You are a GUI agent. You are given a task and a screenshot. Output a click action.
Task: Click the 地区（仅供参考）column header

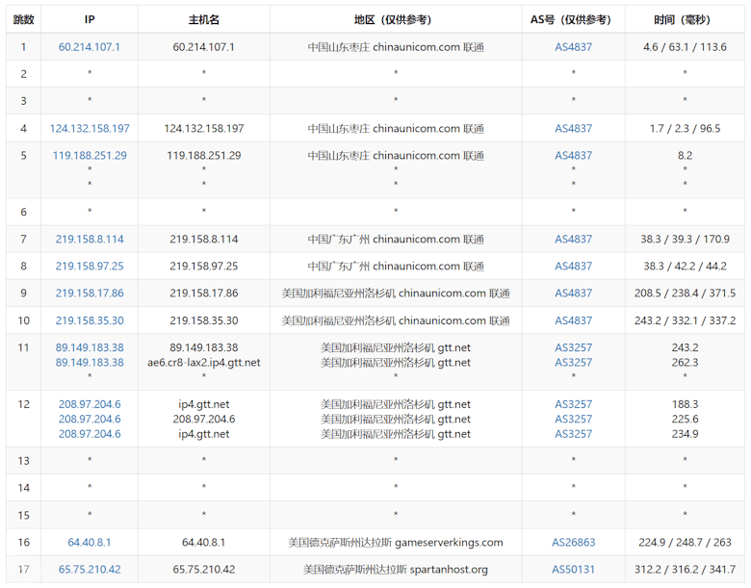pos(396,19)
